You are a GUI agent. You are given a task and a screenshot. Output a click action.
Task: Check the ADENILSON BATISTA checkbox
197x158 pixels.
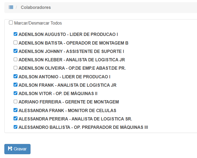[15, 43]
